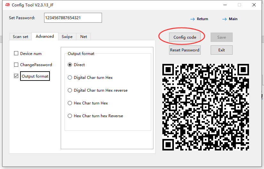The height and width of the screenshot is (169, 264).
Task: Click the Main arrow link
Action: click(230, 19)
